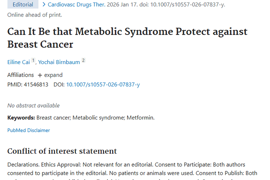Click affiliation superscript 2 beside Yochai Birnbaum

[83, 60]
